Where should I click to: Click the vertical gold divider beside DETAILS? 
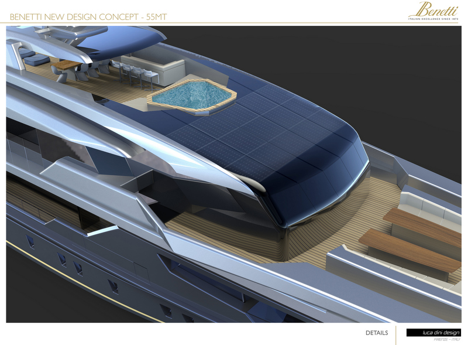click(x=396, y=334)
